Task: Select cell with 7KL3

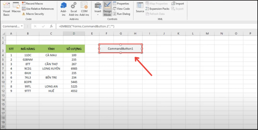Action: (28, 77)
